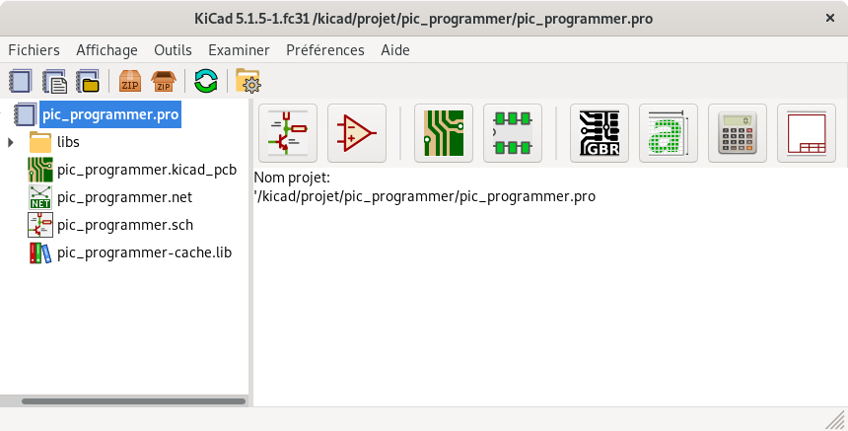Expand the libs folder arrow
This screenshot has height=431, width=848.
click(11, 142)
